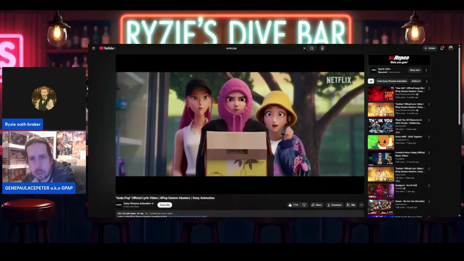
Task: Click Shop now on Repco ad
Action: coord(414,70)
